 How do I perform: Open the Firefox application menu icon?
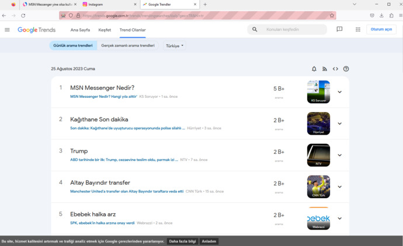coord(401,16)
